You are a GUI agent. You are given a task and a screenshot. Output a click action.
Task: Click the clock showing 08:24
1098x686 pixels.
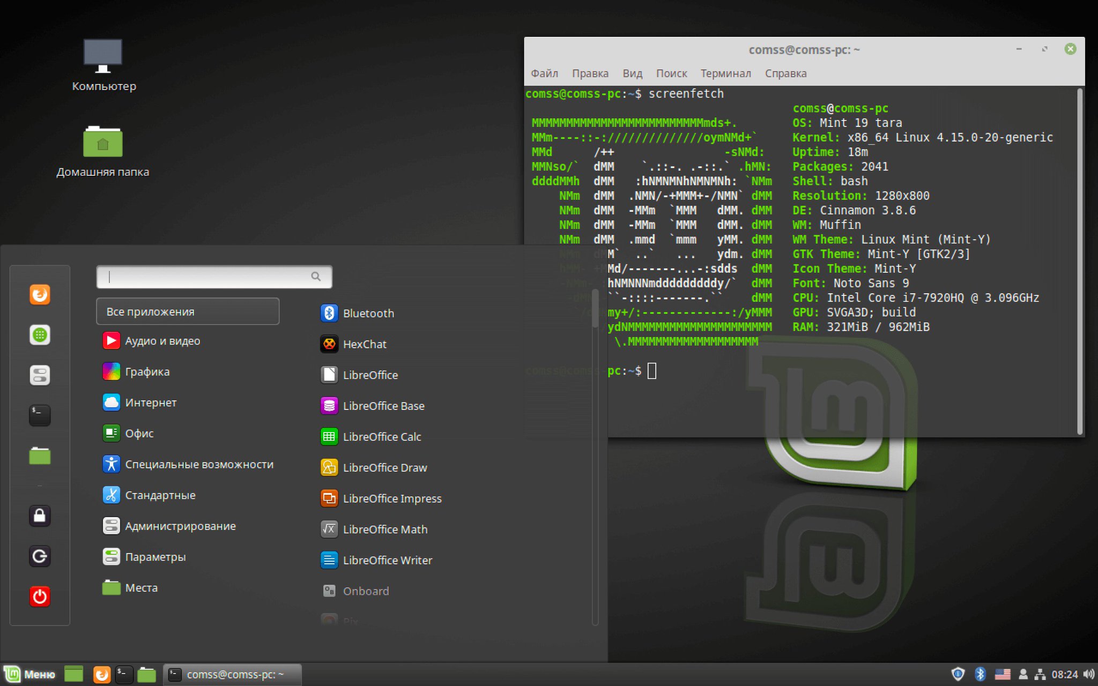(1064, 674)
